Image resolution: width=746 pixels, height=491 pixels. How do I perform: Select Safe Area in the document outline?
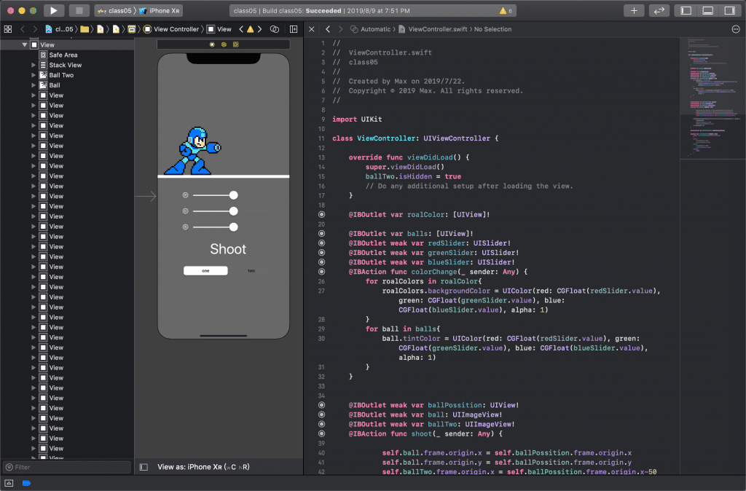pos(63,55)
